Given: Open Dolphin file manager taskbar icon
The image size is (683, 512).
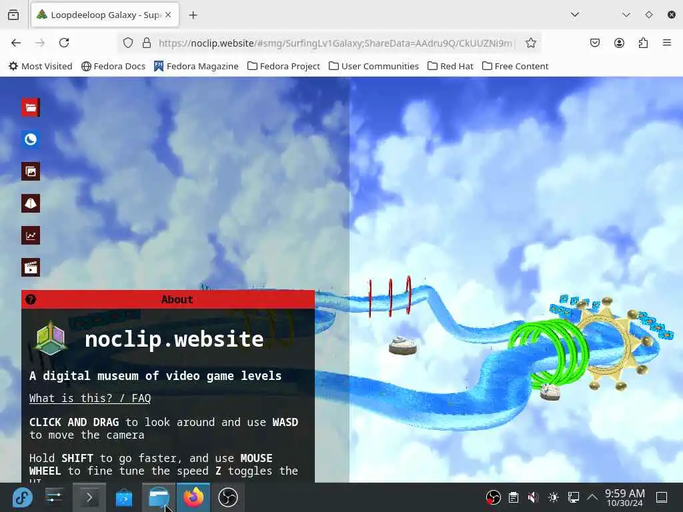Looking at the screenshot, I should (159, 497).
